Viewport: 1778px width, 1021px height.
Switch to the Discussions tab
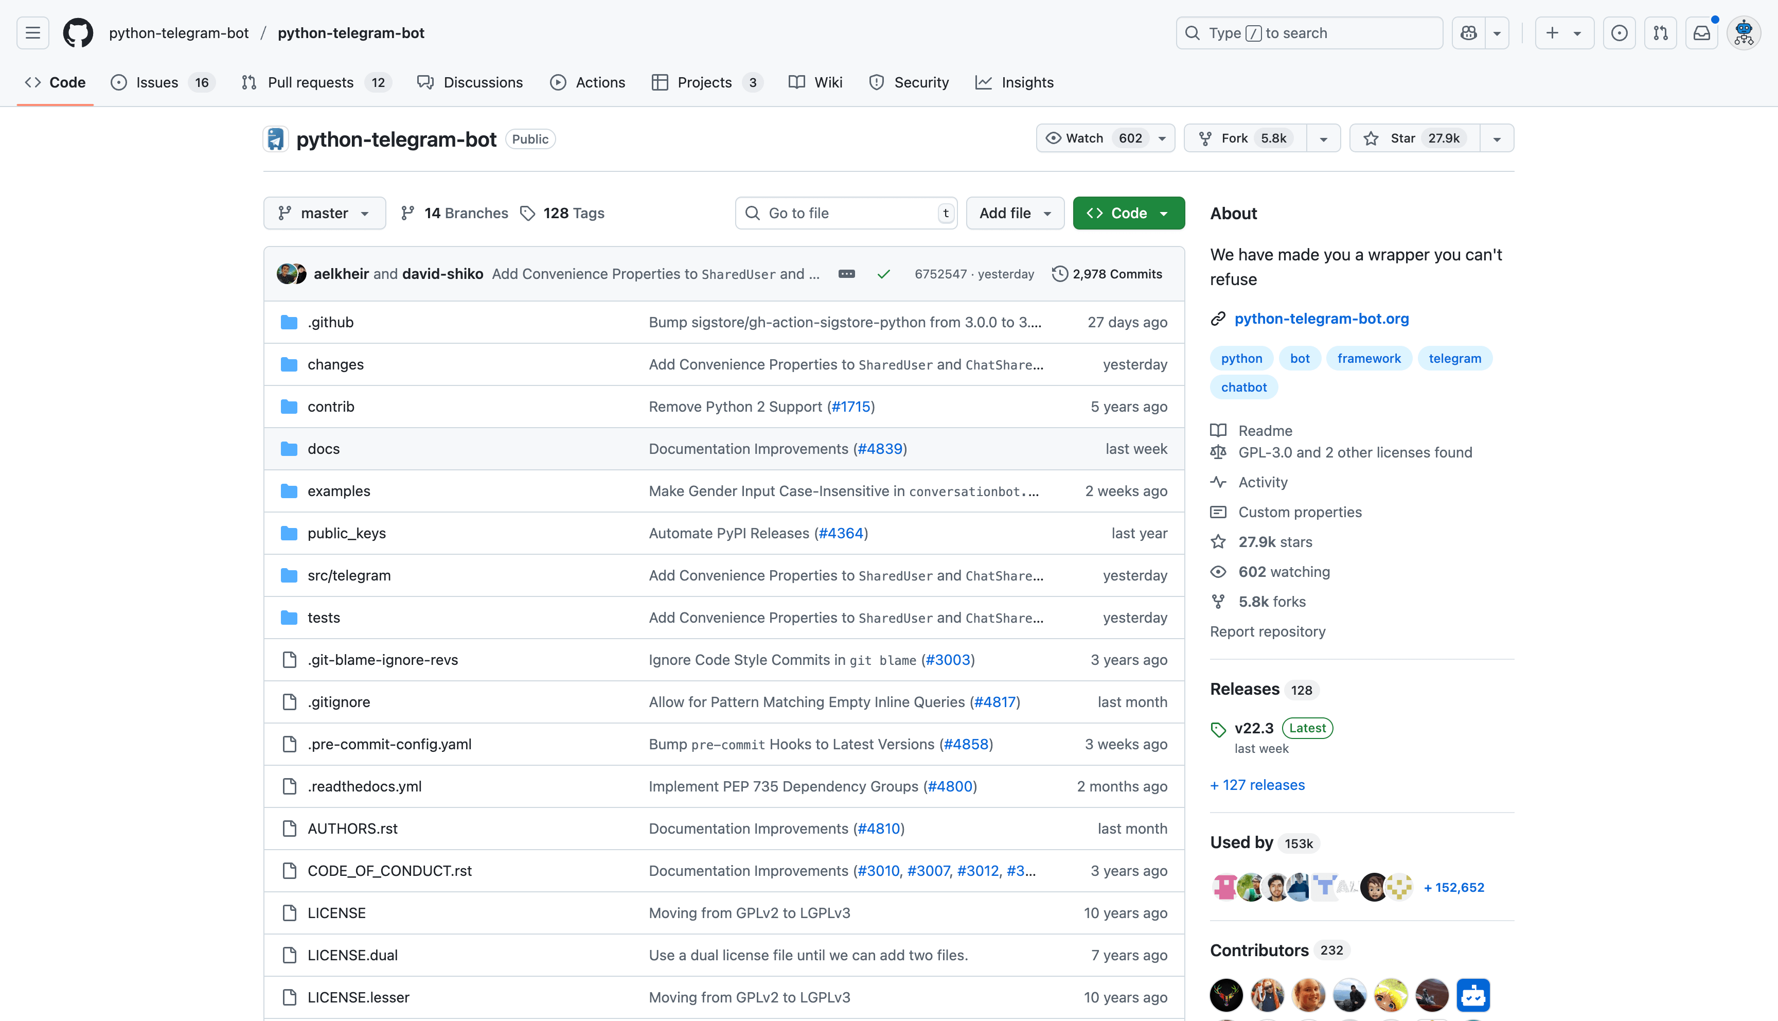tap(470, 82)
